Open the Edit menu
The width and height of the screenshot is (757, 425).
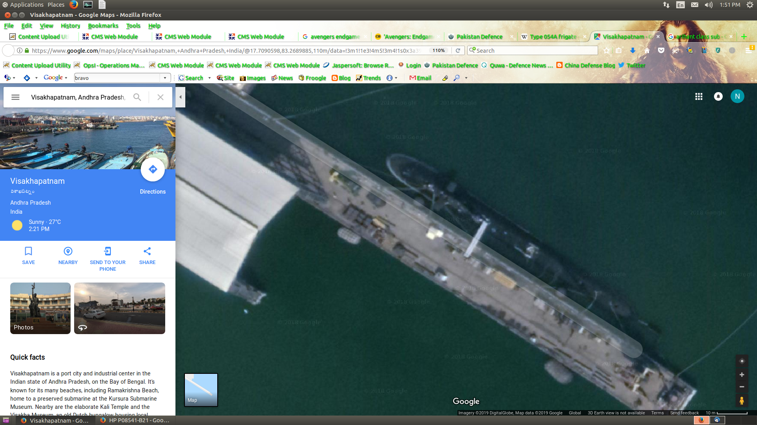click(x=26, y=26)
